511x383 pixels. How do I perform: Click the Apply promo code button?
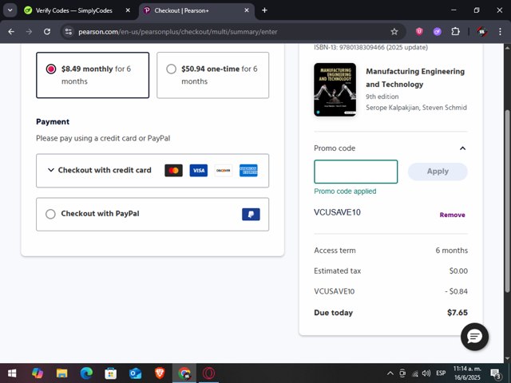point(438,172)
